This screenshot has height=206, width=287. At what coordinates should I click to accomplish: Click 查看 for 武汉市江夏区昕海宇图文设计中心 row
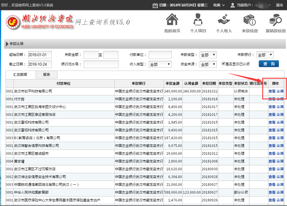(272, 107)
